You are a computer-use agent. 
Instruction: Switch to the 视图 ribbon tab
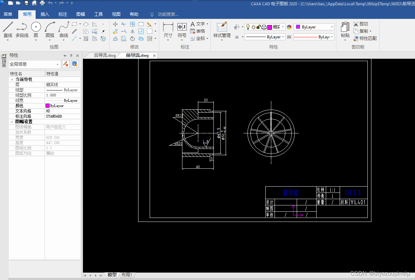[x=116, y=14]
